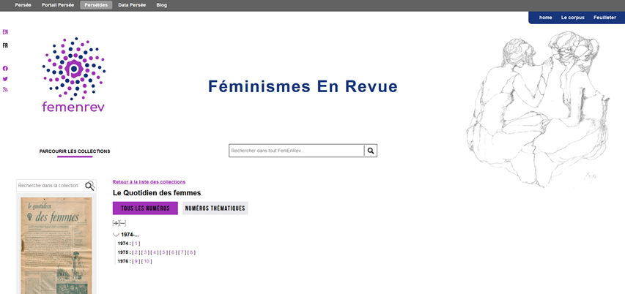625x294 pixels.
Task: Open Le corpus in top navigation
Action: pos(572,18)
